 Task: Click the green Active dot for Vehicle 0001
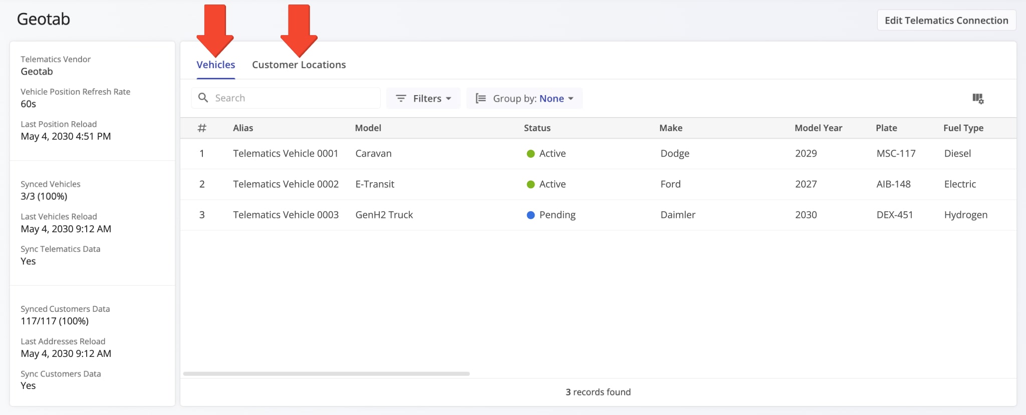click(x=531, y=154)
